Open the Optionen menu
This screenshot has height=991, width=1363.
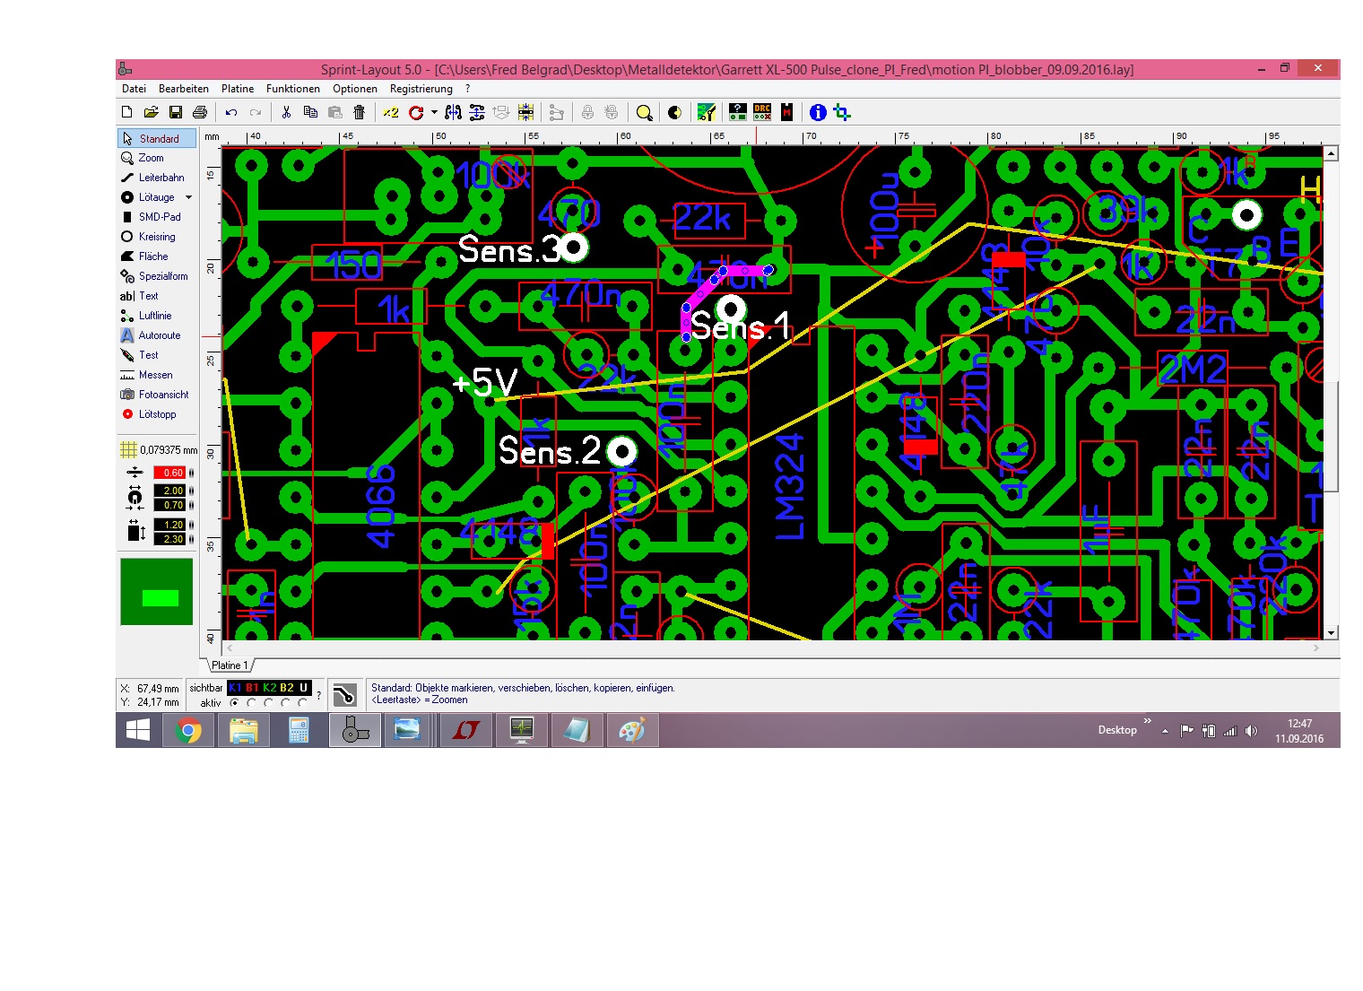355,89
